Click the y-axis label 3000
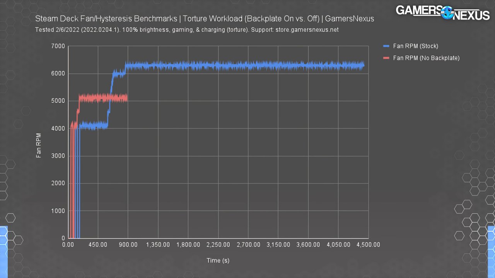Image resolution: width=495 pixels, height=278 pixels. coord(58,156)
